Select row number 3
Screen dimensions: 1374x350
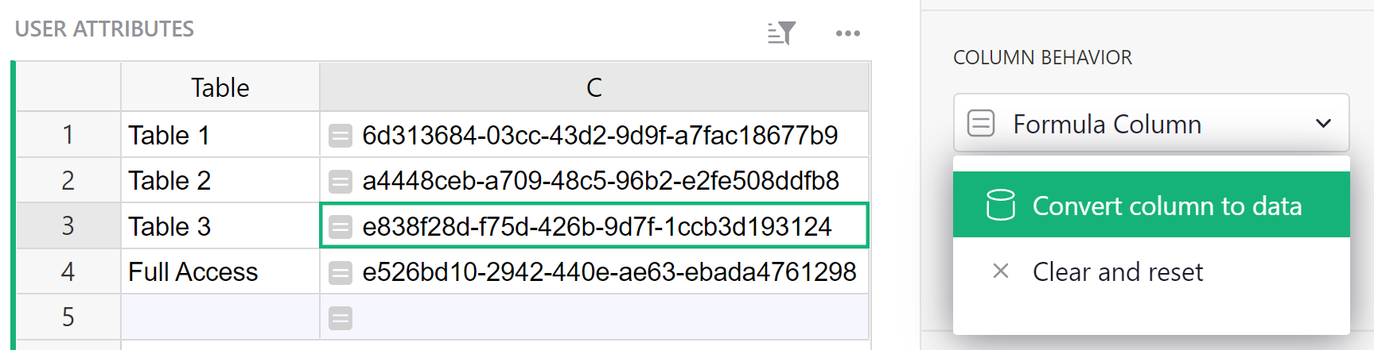point(68,226)
